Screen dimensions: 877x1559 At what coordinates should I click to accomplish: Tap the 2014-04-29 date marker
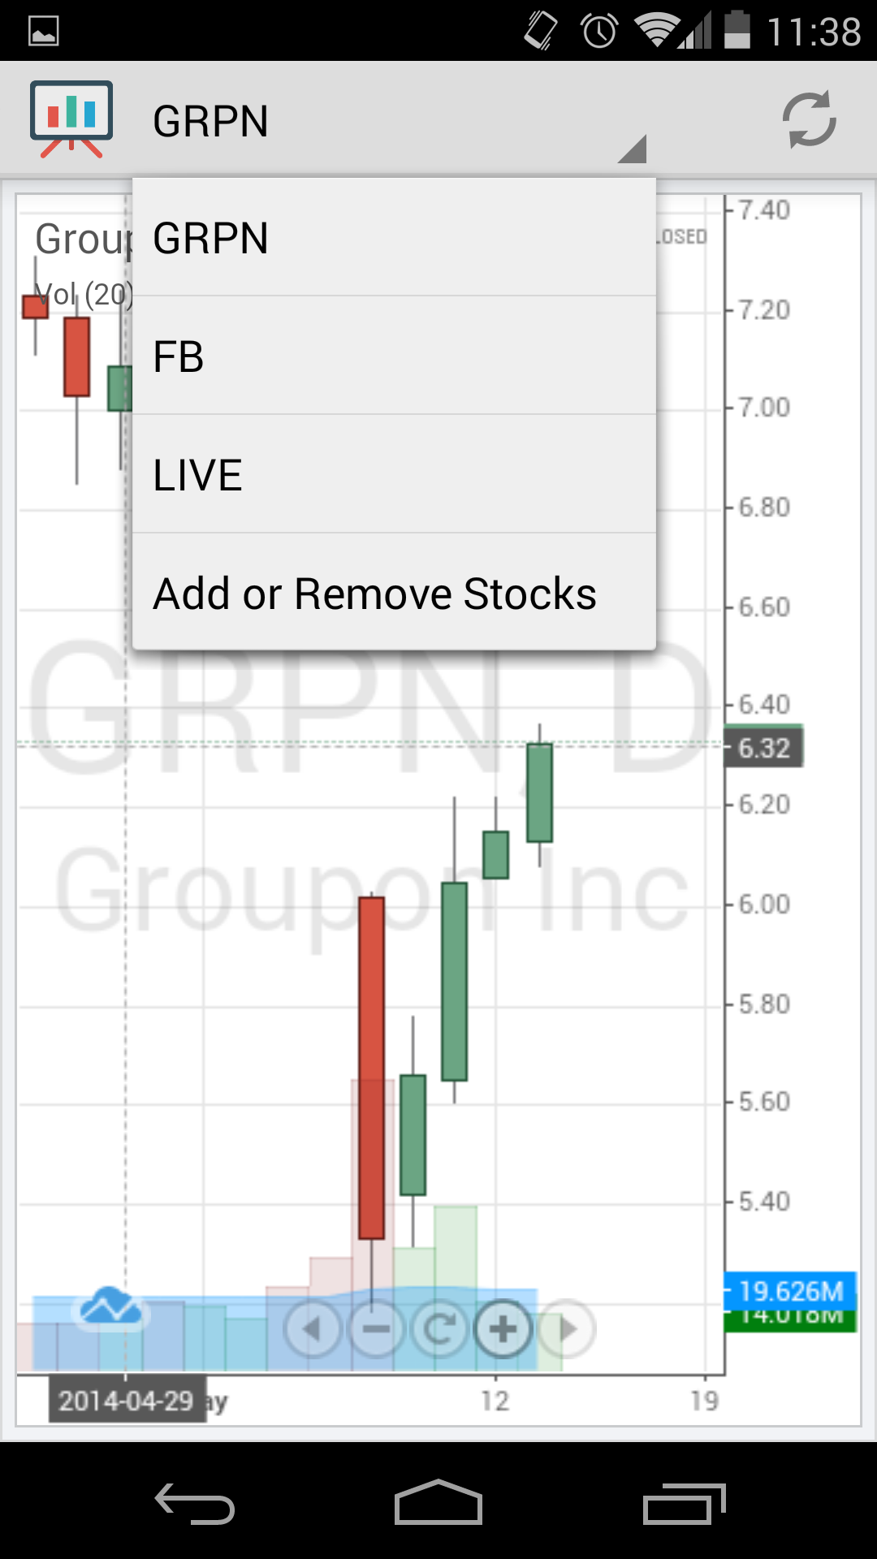[126, 1400]
